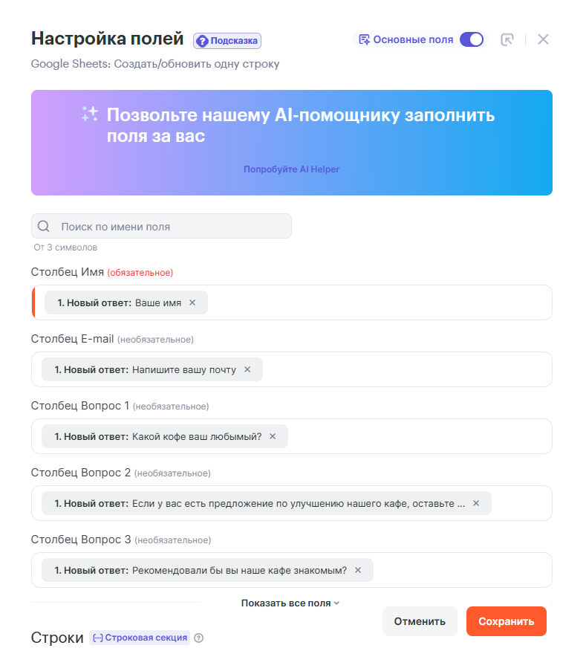Remove the Рекомендовали бы вы tag
586x651 pixels.
click(x=358, y=570)
